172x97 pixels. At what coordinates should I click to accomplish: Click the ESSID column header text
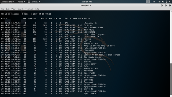tap(87, 19)
